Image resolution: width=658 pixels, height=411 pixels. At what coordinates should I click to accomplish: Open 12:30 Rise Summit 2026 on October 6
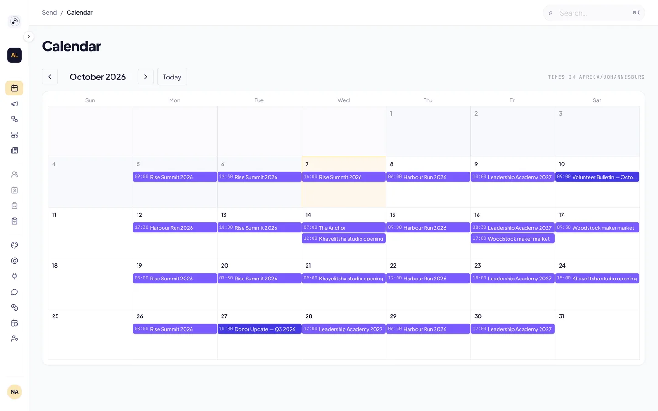(x=260, y=177)
